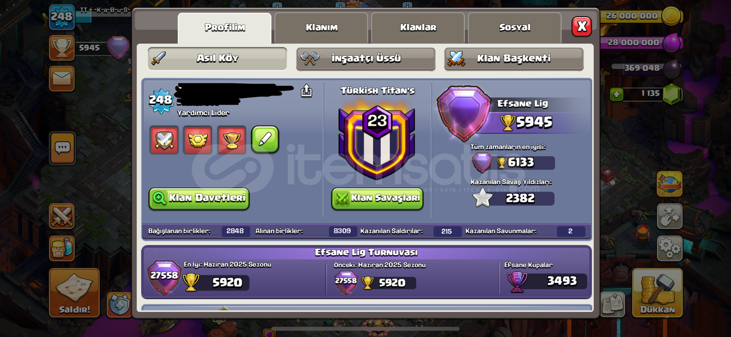Screen dimensions: 731x337
Task: Open the army barbarian potion icon
Action: pos(62,248)
